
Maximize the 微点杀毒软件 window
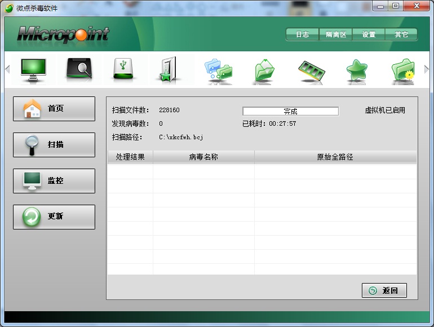[396, 6]
